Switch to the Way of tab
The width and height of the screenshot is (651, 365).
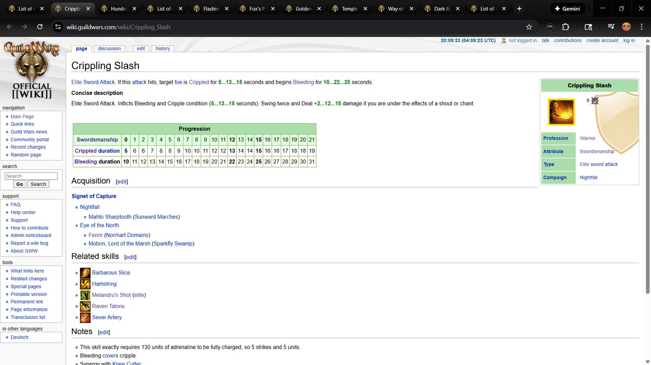click(396, 9)
